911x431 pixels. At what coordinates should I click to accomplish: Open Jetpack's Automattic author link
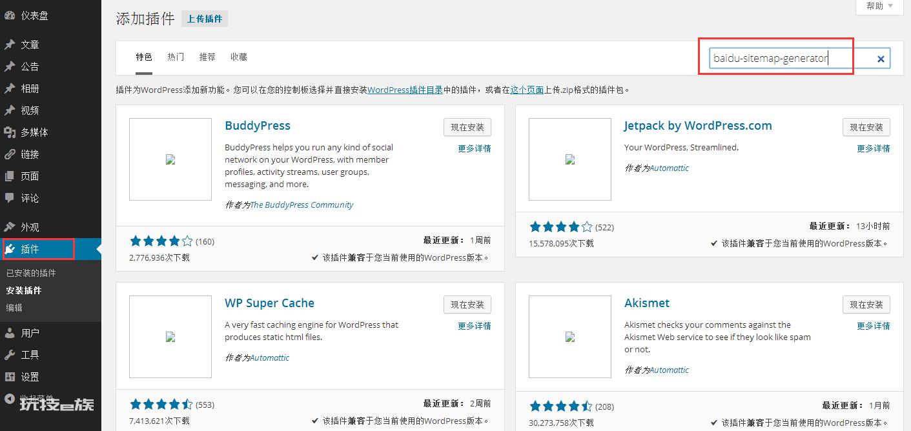669,168
